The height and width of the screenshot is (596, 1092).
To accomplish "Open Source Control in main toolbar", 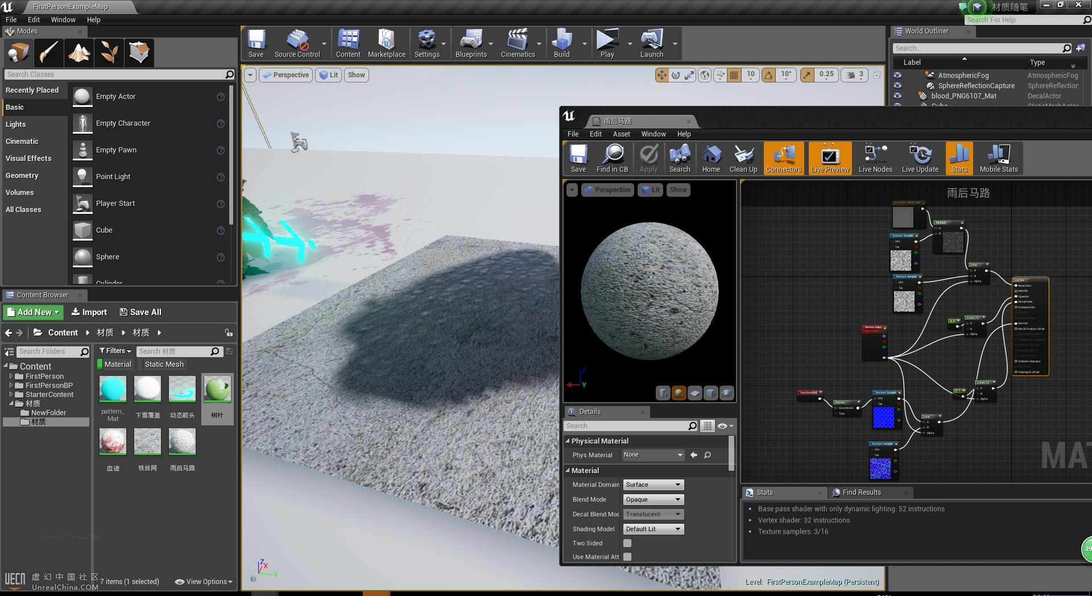I will [x=297, y=44].
